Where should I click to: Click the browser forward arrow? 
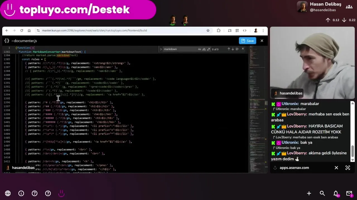click(x=14, y=31)
